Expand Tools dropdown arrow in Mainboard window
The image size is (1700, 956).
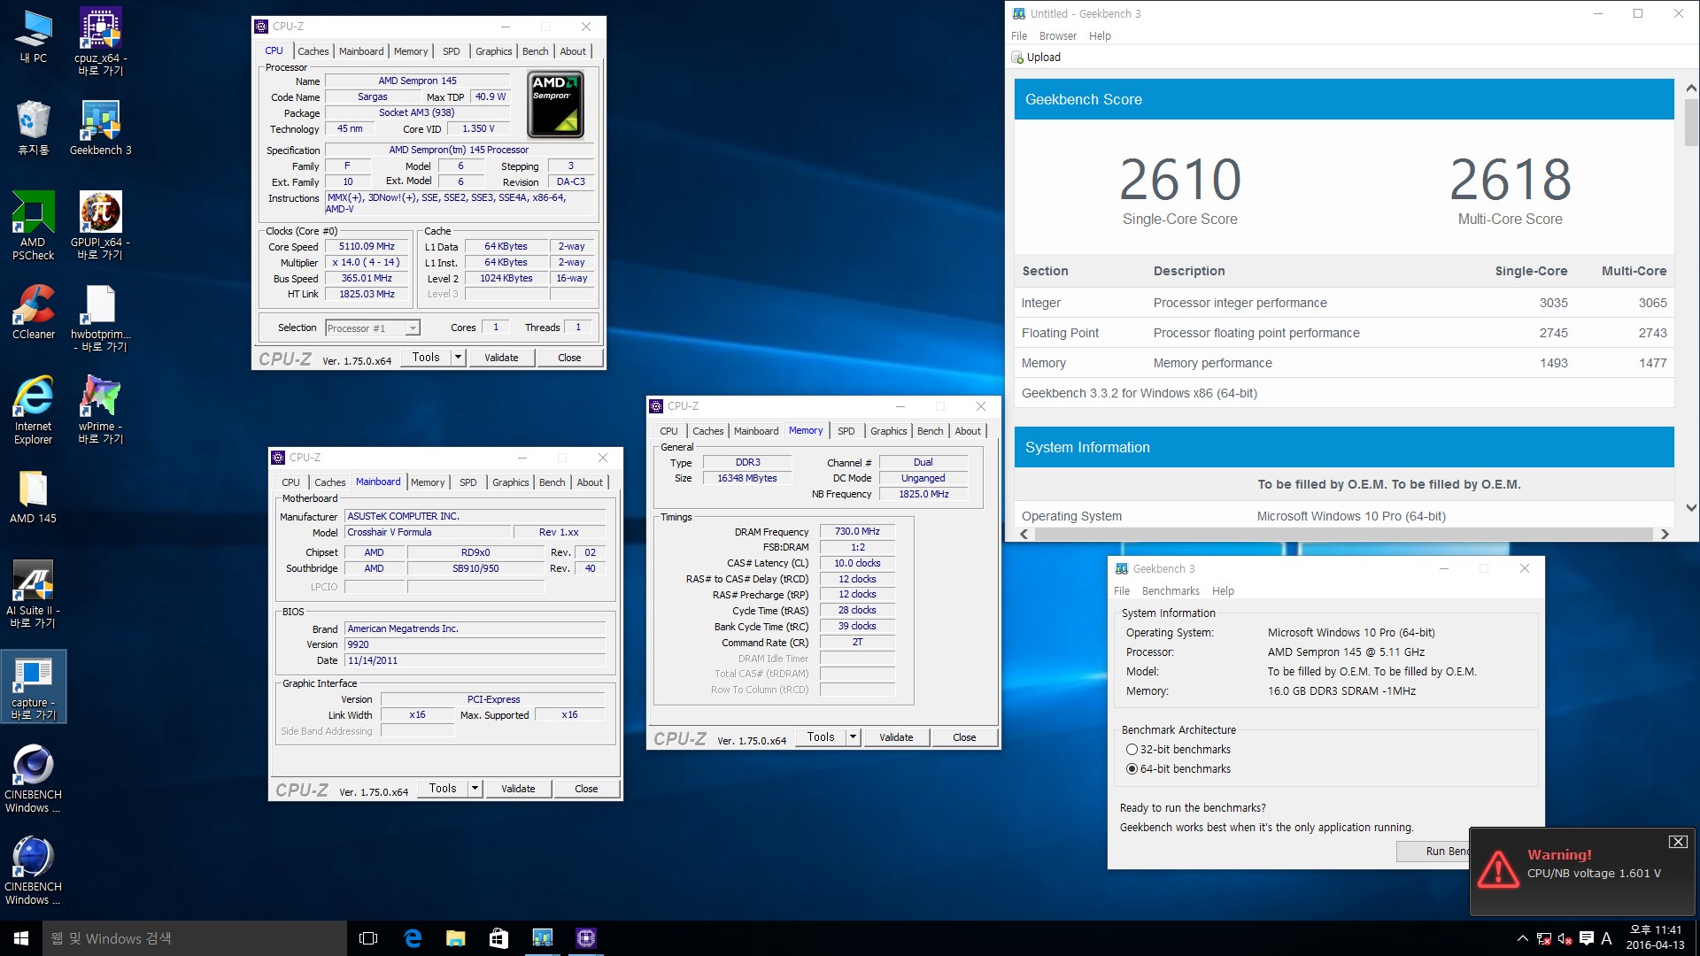coord(475,789)
